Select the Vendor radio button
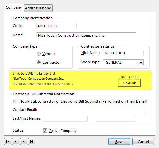 [x=39, y=54]
